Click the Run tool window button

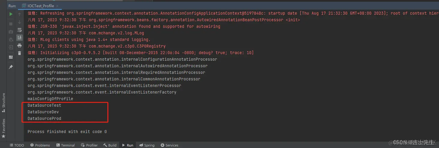tap(128, 145)
